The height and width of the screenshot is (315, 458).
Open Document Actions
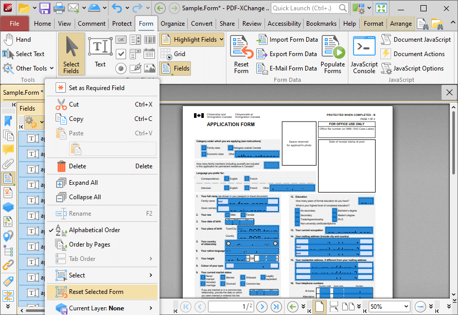(x=413, y=54)
